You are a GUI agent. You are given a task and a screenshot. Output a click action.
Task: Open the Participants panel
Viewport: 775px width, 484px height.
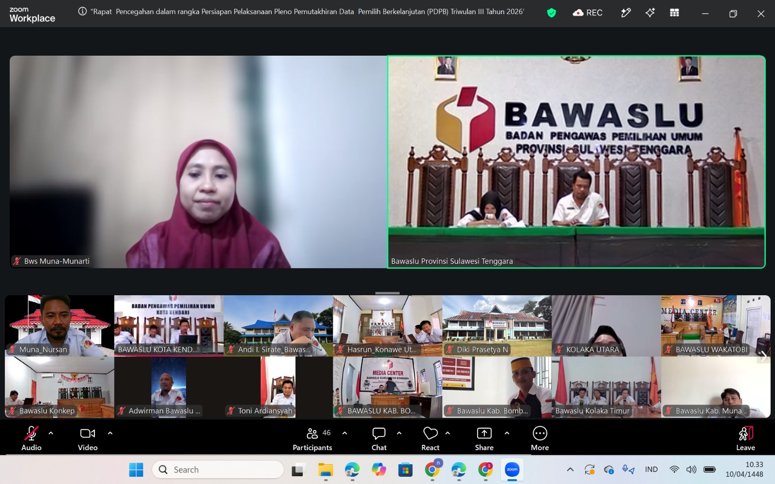coord(312,439)
